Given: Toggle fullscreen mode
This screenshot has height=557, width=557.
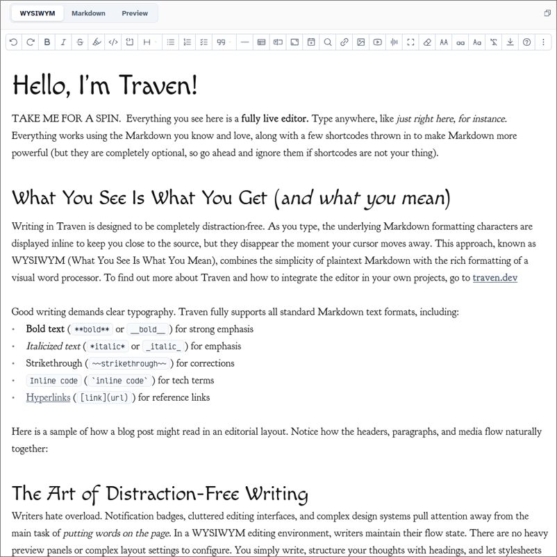Looking at the screenshot, I should (410, 42).
